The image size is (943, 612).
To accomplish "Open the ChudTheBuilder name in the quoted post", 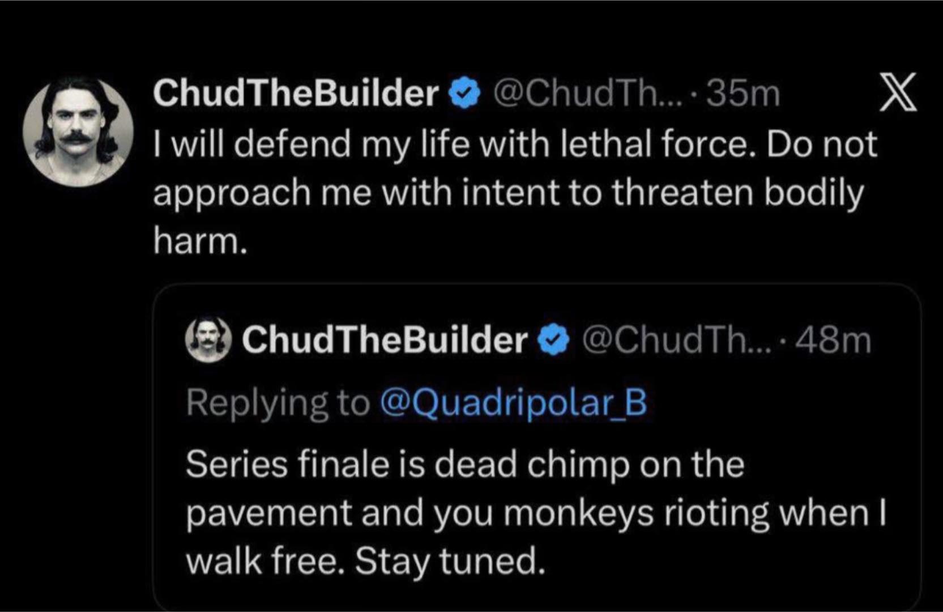I will pos(385,341).
